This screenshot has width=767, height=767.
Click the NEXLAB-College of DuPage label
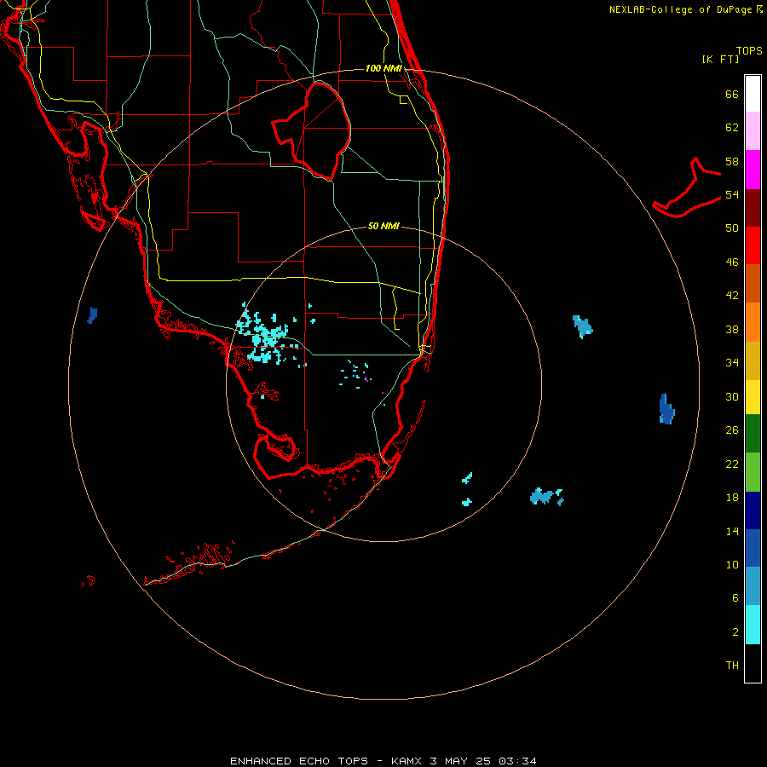tap(682, 9)
